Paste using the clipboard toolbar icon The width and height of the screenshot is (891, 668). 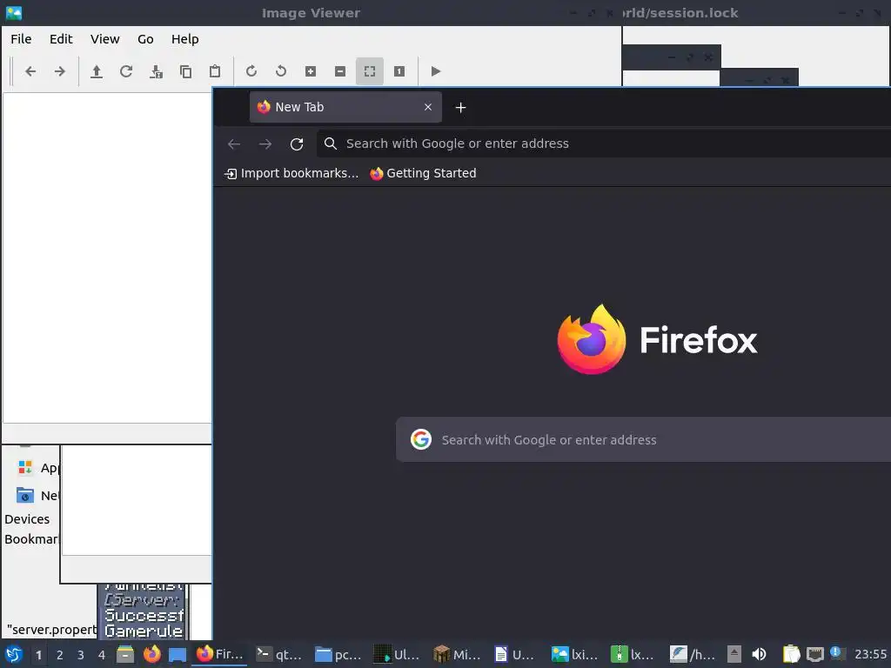coord(215,71)
